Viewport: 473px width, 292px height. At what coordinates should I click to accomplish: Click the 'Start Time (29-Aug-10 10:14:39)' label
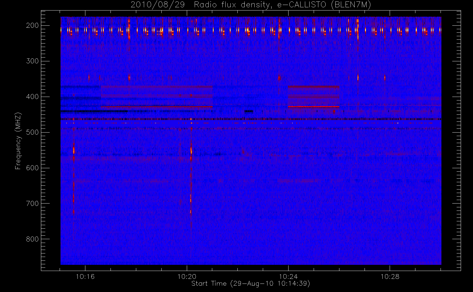[x=251, y=284]
